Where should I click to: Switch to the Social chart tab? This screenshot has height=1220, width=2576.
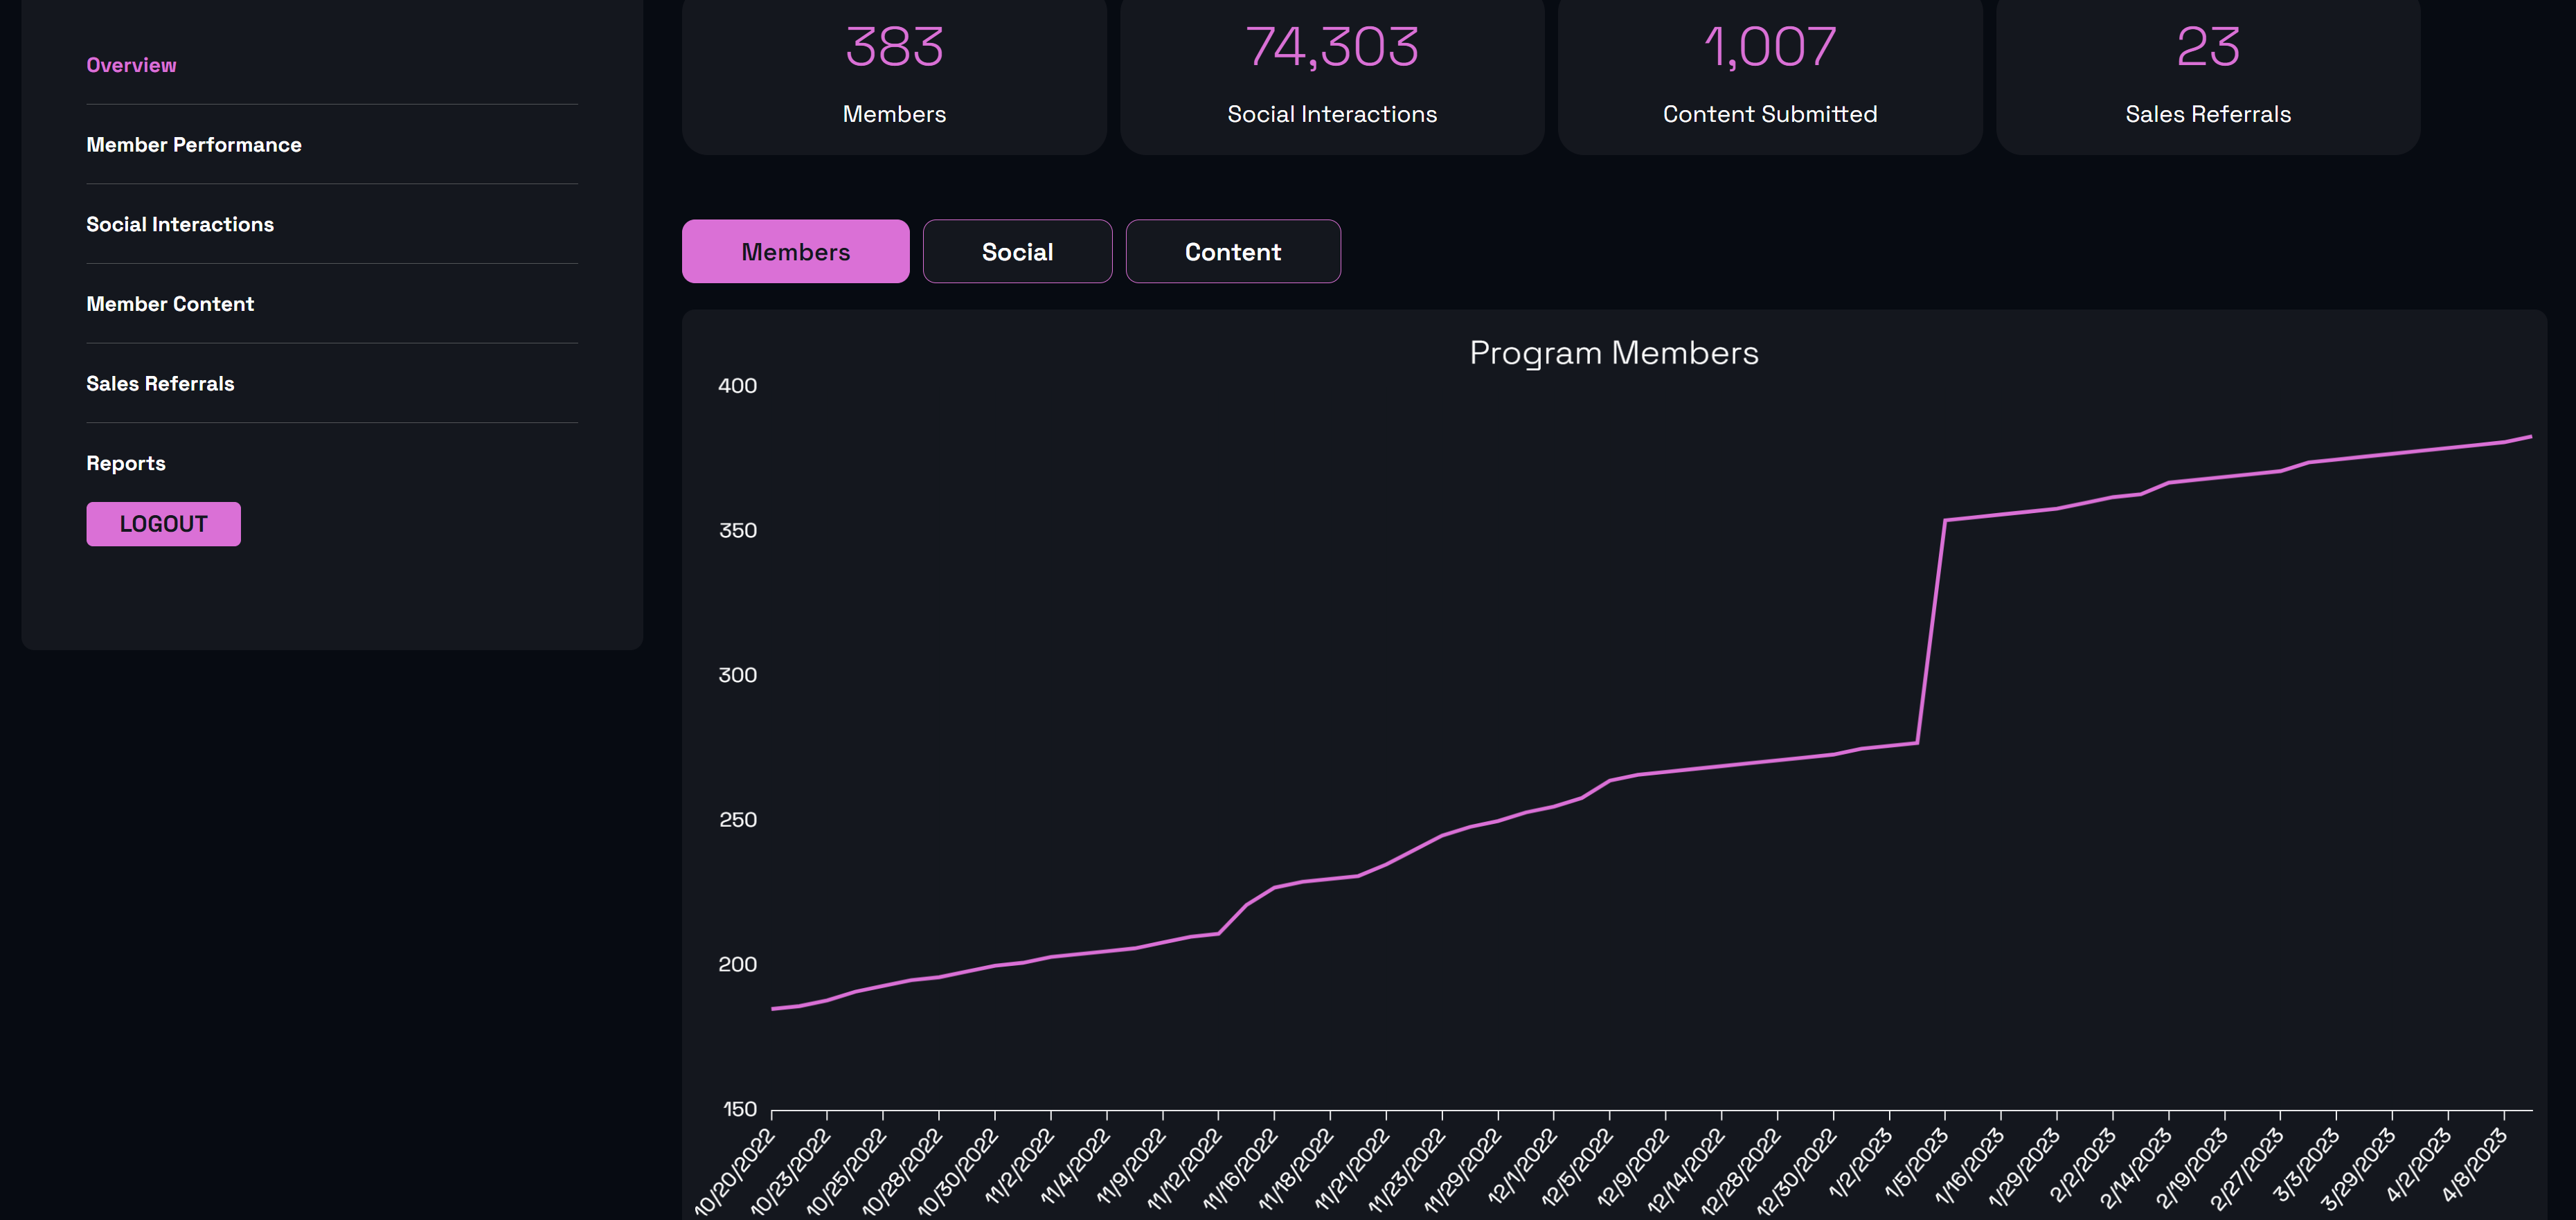point(1017,252)
